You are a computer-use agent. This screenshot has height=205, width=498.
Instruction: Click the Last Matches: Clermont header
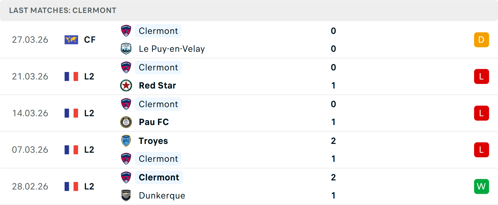coord(63,10)
